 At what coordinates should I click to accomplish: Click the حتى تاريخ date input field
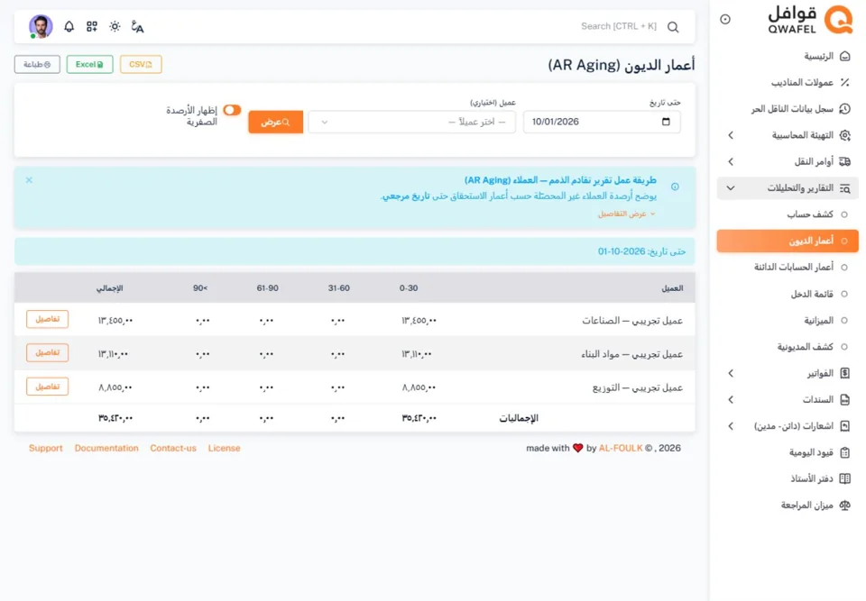602,122
